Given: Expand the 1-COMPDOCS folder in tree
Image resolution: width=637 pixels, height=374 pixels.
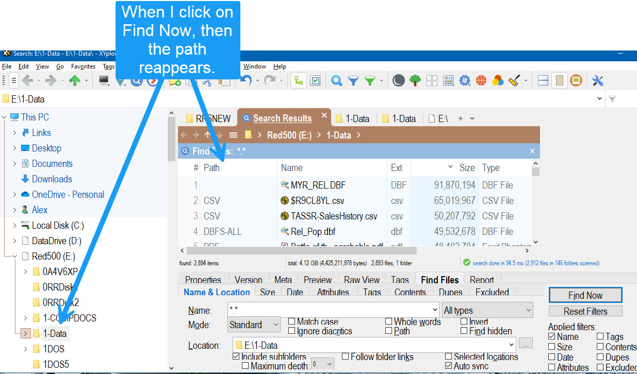Looking at the screenshot, I should [x=25, y=318].
